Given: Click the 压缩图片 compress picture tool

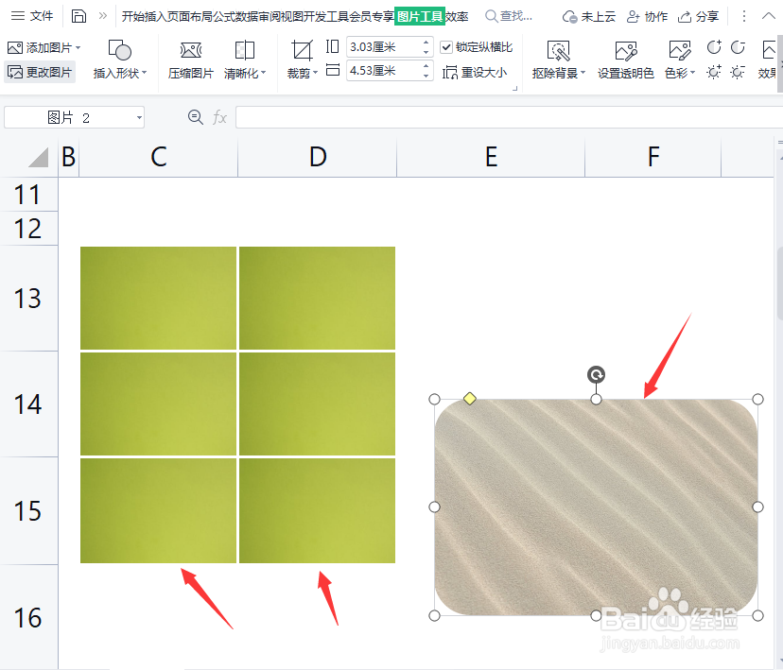Looking at the screenshot, I should point(191,60).
